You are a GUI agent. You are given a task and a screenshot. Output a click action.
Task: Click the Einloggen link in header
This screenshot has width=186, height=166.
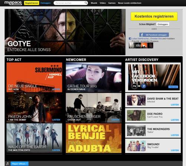click(46, 3)
